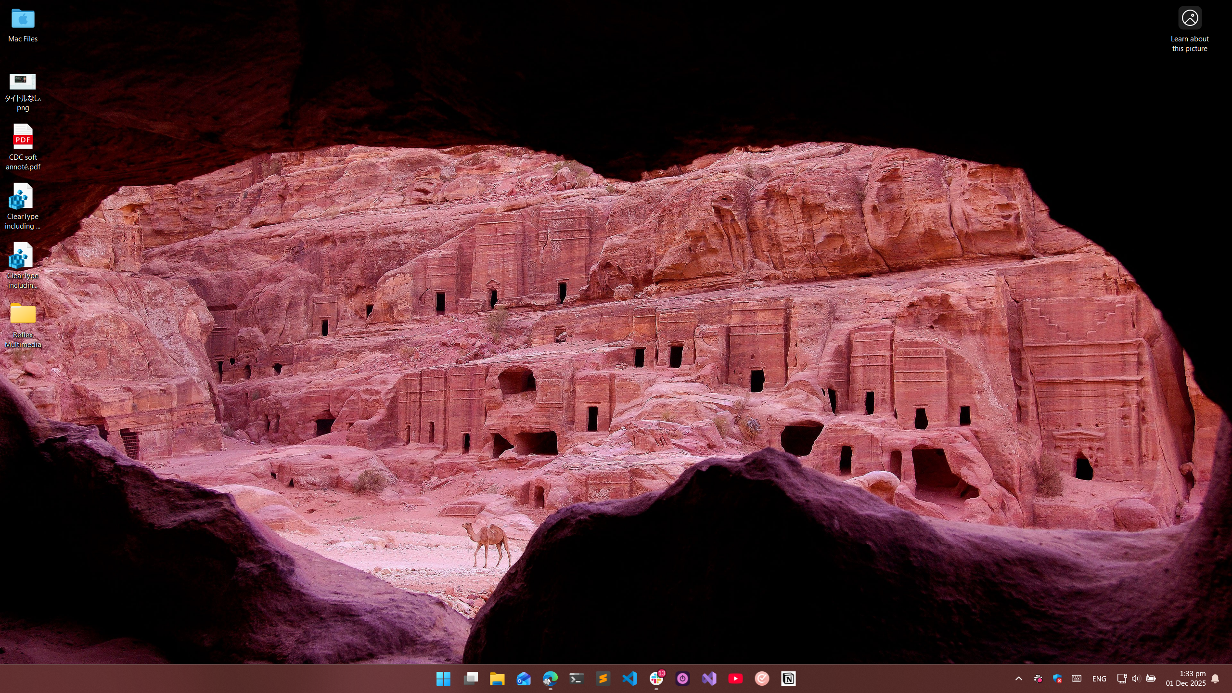Launch File Explorer from the taskbar

point(497,679)
